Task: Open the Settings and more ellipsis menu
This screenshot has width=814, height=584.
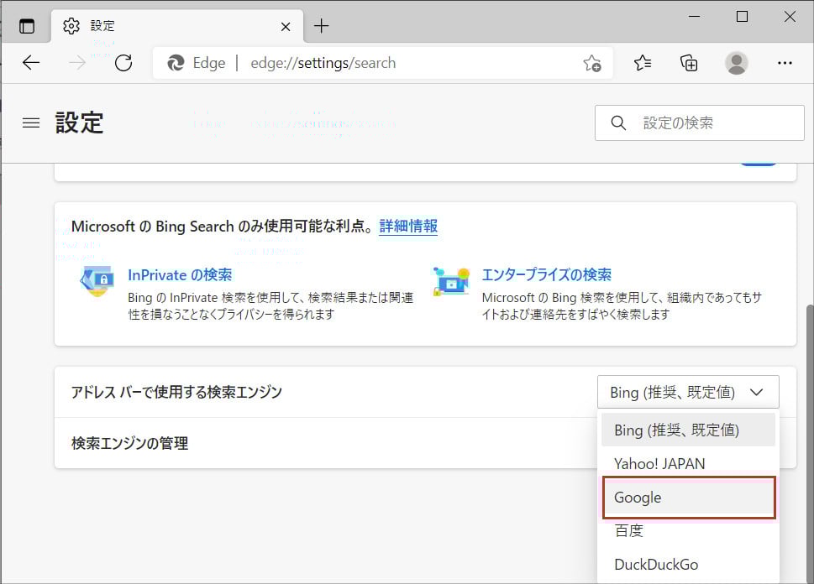Action: (785, 63)
